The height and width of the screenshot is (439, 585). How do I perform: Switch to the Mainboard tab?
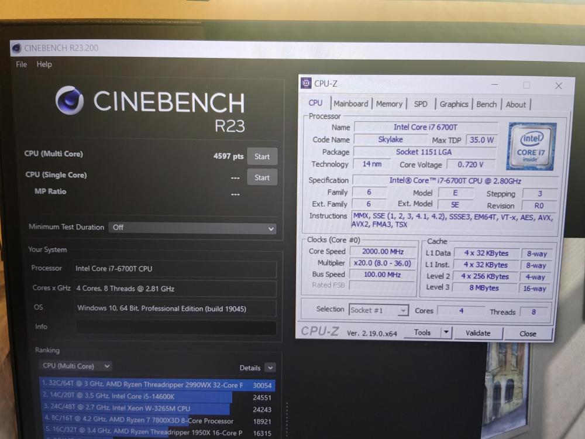[x=350, y=104]
